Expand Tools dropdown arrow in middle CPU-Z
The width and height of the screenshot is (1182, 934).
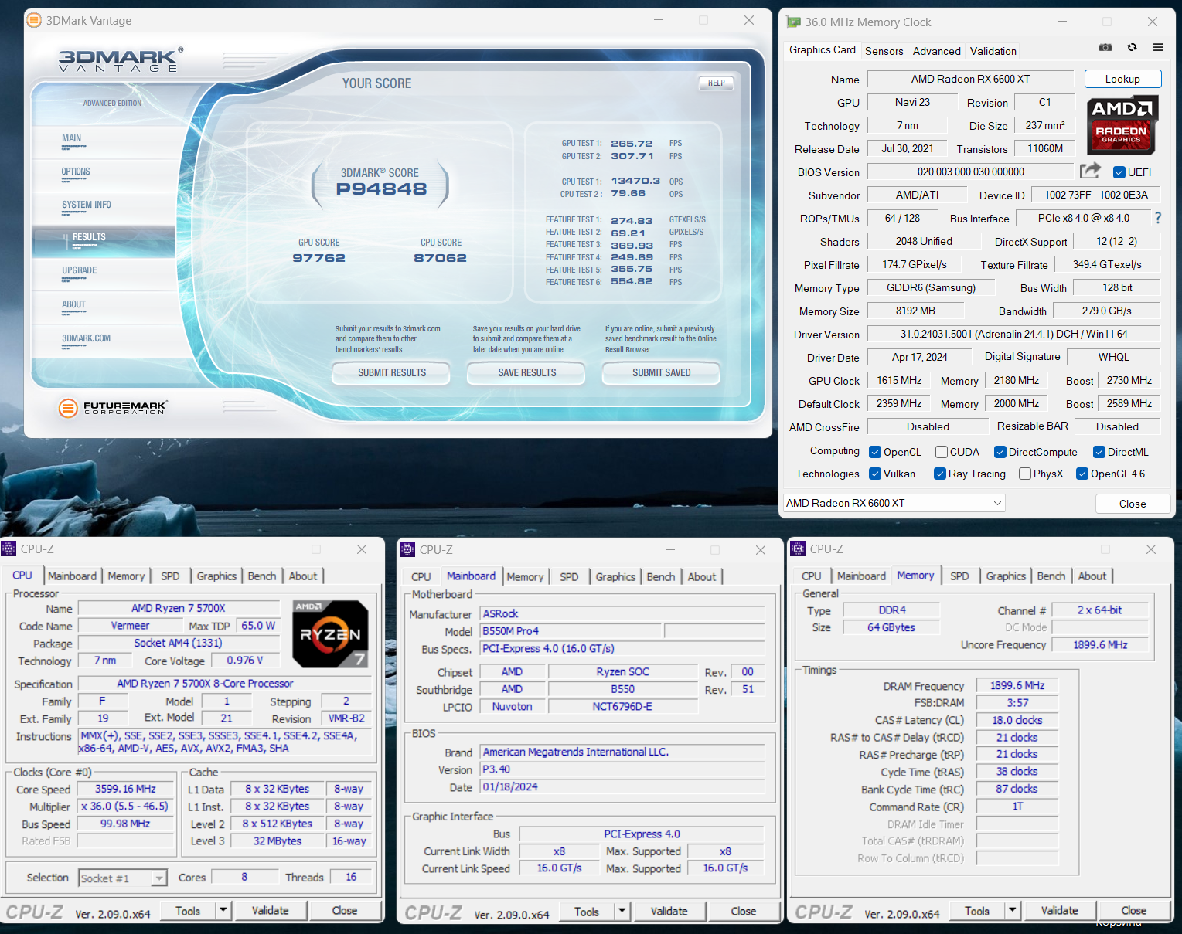pos(622,911)
